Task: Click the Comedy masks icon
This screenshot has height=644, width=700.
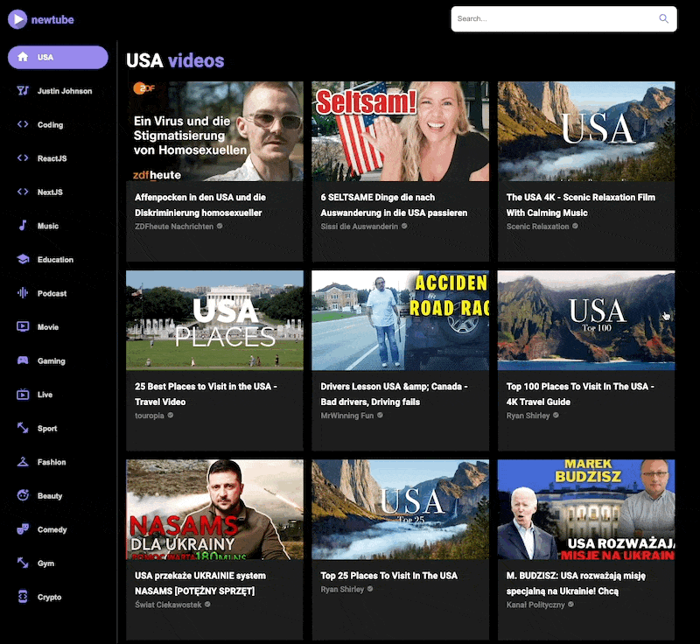Action: coord(23,529)
